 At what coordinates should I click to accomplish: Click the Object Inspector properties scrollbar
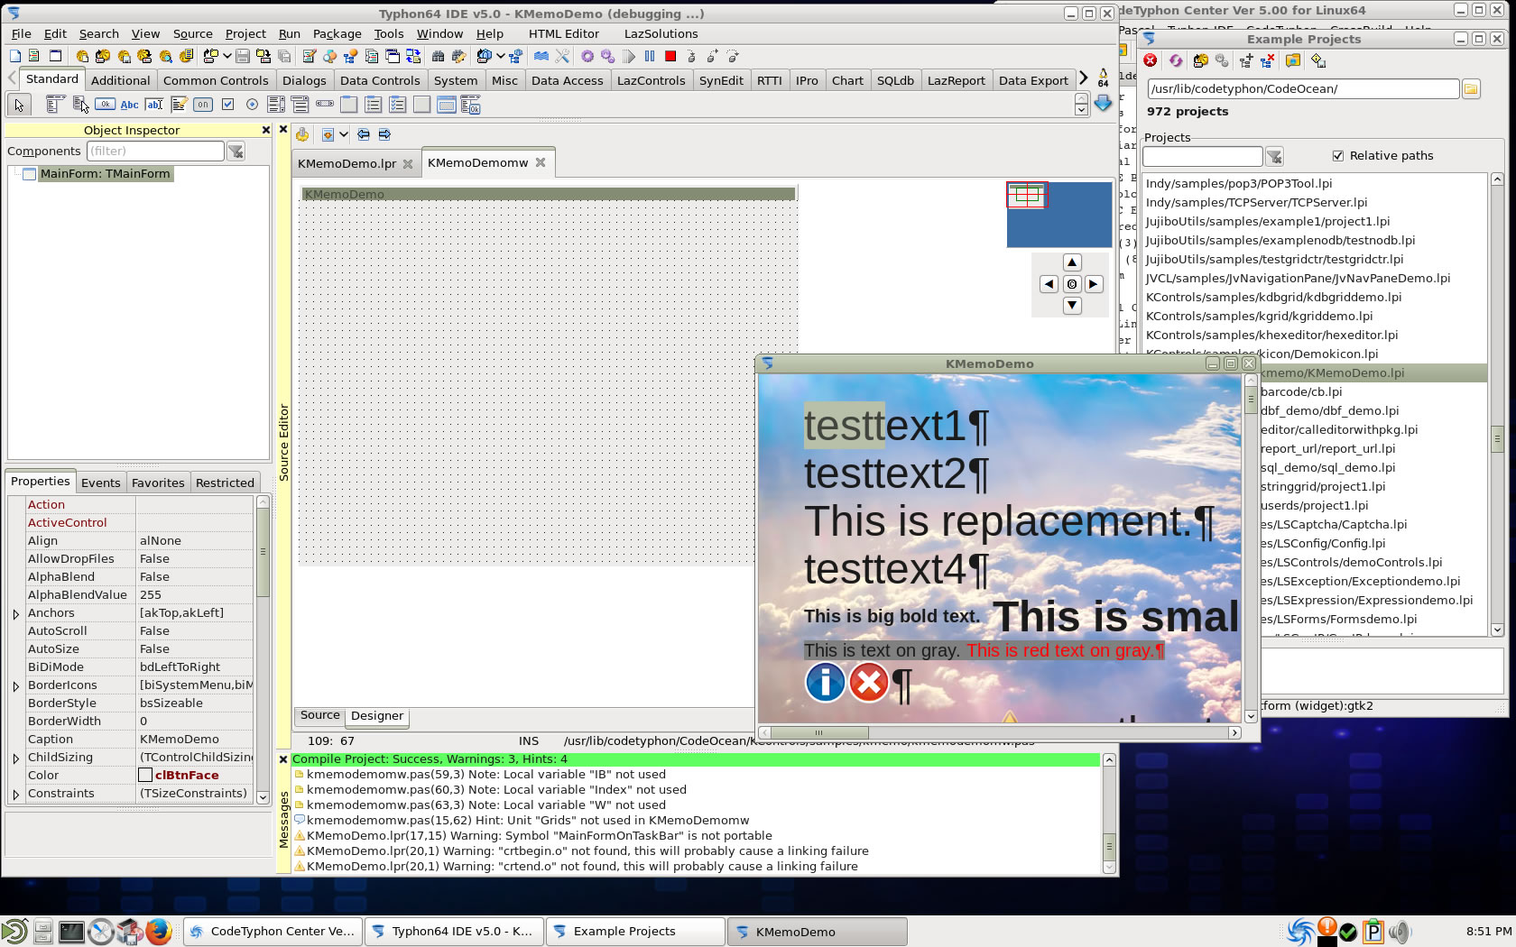tap(263, 649)
